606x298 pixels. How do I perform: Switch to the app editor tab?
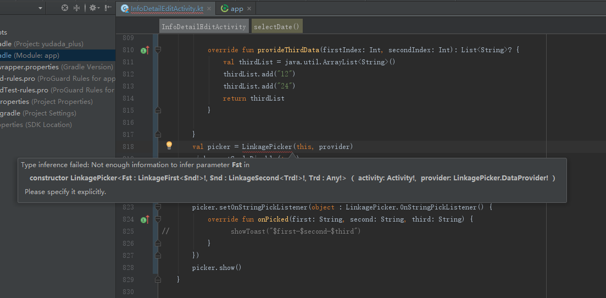click(x=236, y=8)
